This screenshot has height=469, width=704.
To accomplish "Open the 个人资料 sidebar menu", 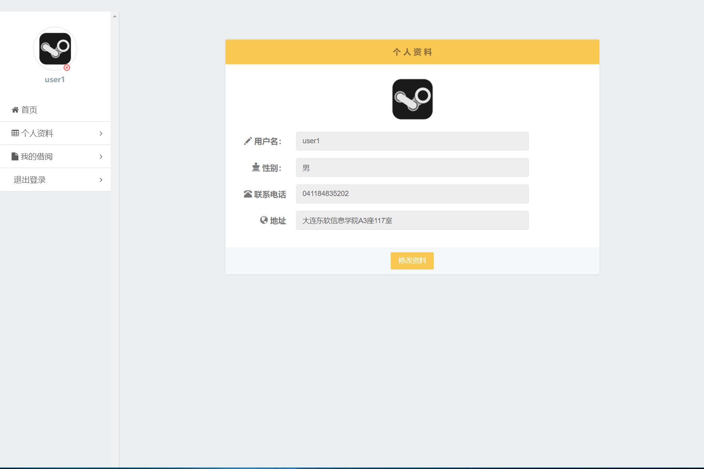I will pos(55,133).
